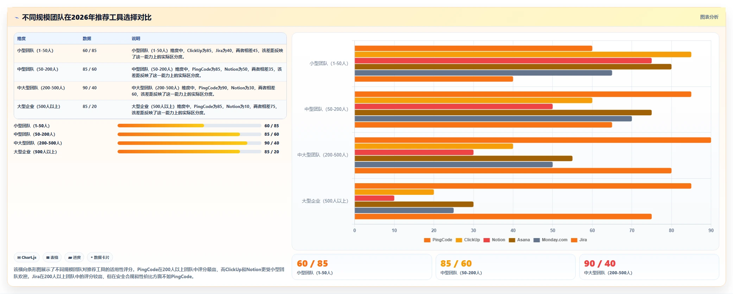Click the gray Monday.com bar in 中型团队 group

(x=493, y=119)
